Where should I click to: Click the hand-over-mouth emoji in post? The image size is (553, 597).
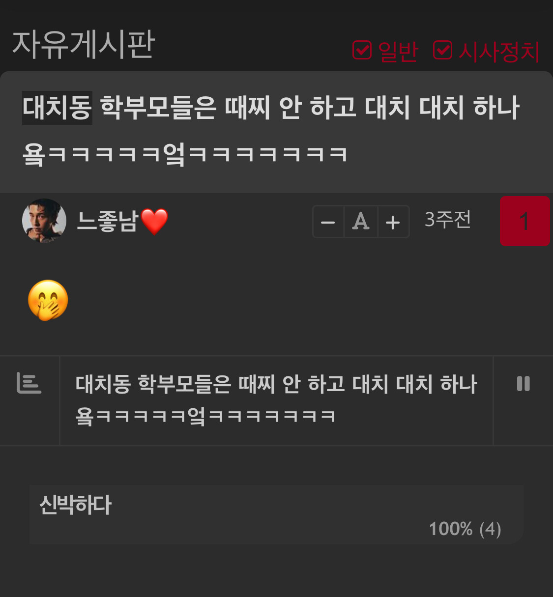[48, 300]
